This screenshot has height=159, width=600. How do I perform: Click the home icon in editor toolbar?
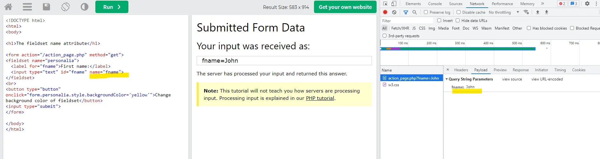[8, 7]
